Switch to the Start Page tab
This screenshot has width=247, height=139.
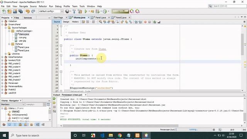coord(58,17)
